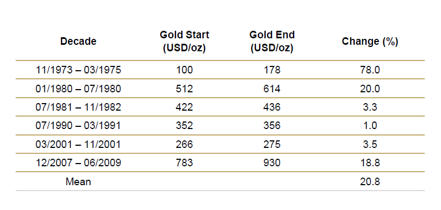This screenshot has height=210, width=441.
Task: Click the Decade column header
Action: (x=78, y=42)
